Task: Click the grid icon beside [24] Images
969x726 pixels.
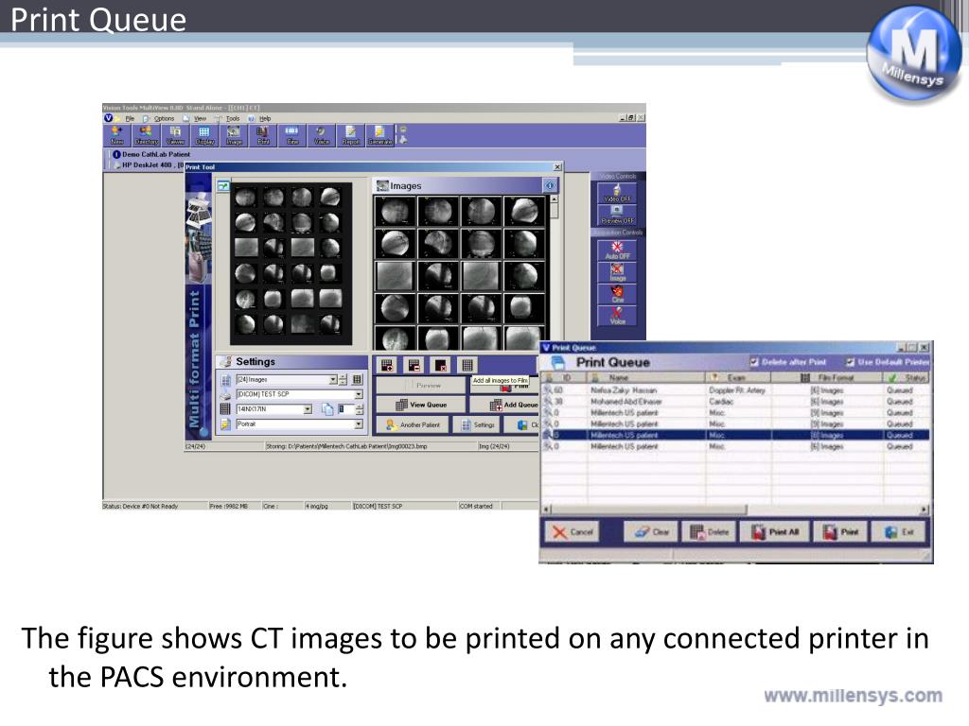Action: 357,380
